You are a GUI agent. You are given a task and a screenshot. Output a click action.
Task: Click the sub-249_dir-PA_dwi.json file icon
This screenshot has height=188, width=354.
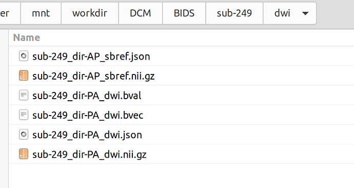click(x=24, y=135)
